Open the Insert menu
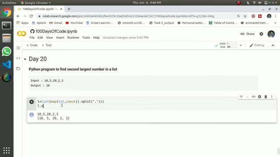Screen dimensions: 280x157 pyautogui.click(x=60, y=38)
